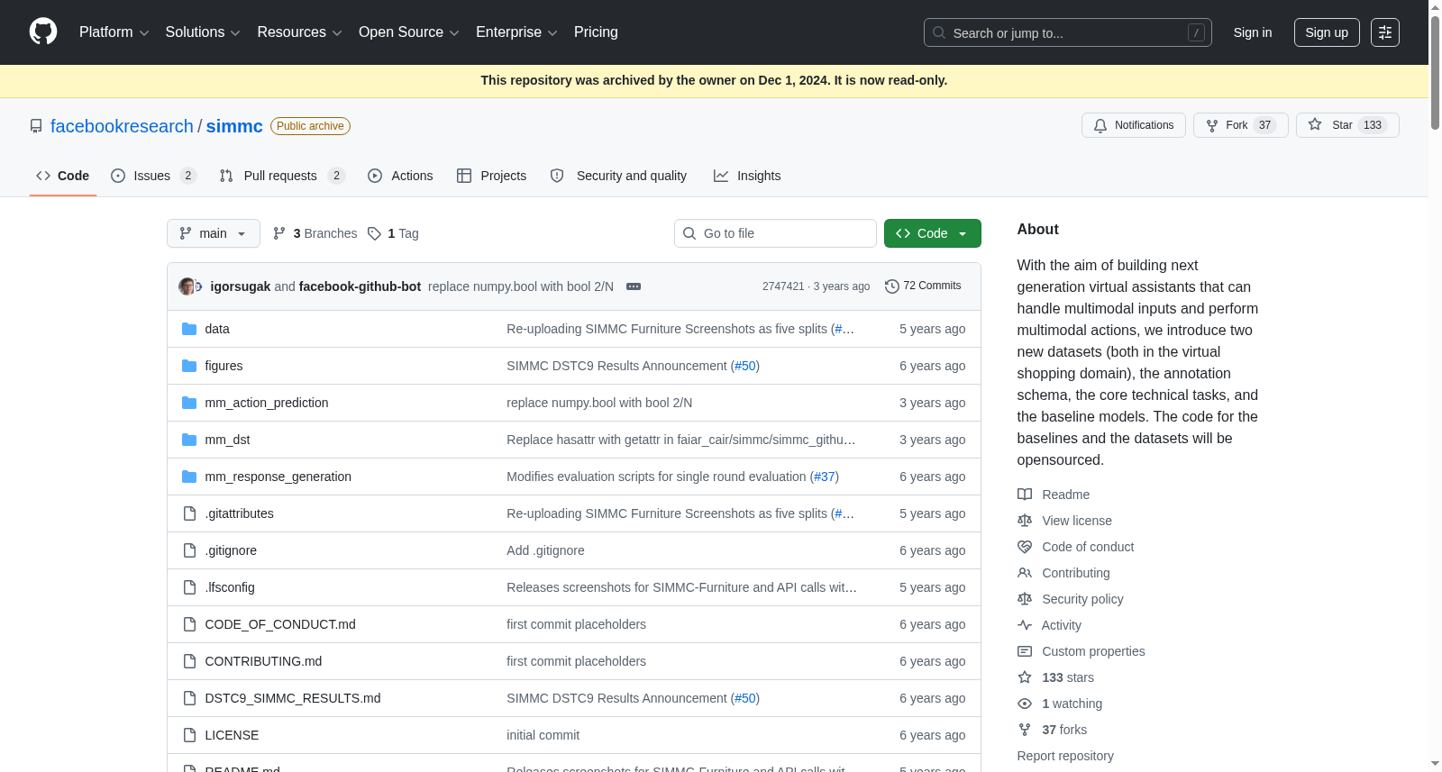Open the Code tab
The image size is (1442, 772).
point(63,176)
